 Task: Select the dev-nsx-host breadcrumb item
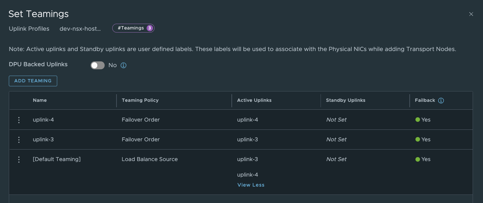80,29
